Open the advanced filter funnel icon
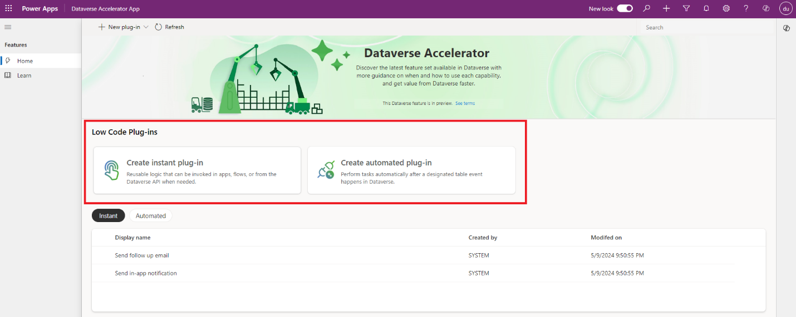796x317 pixels. coord(686,8)
